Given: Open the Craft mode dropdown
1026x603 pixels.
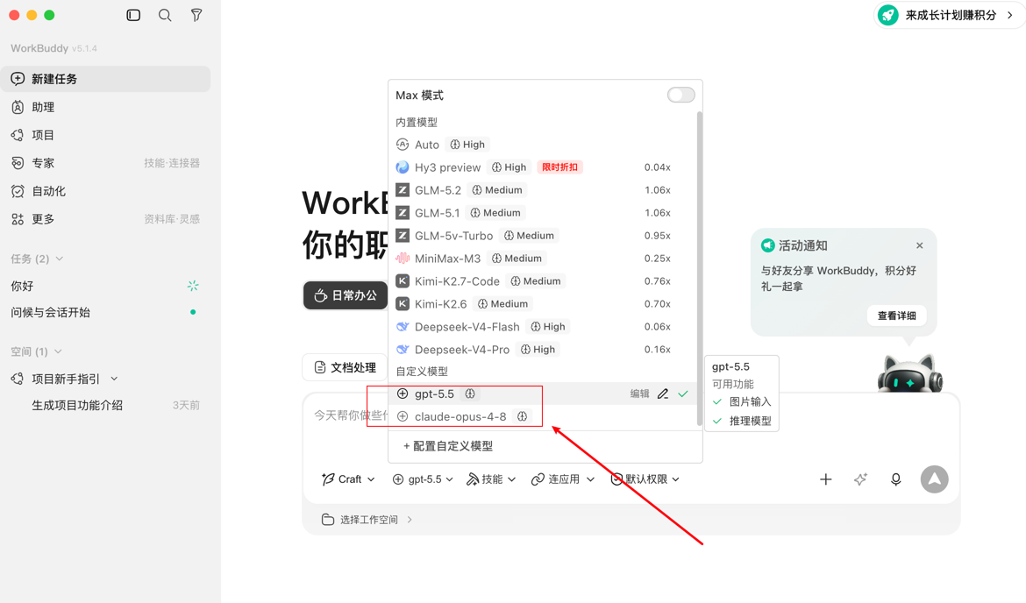Looking at the screenshot, I should click(x=348, y=479).
